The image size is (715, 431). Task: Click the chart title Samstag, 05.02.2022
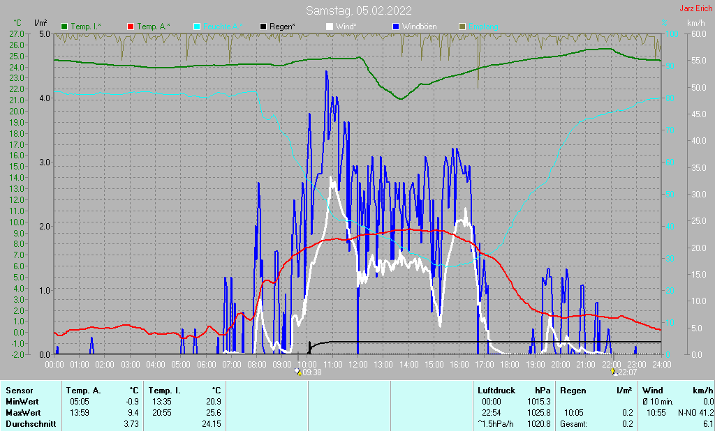coord(359,10)
